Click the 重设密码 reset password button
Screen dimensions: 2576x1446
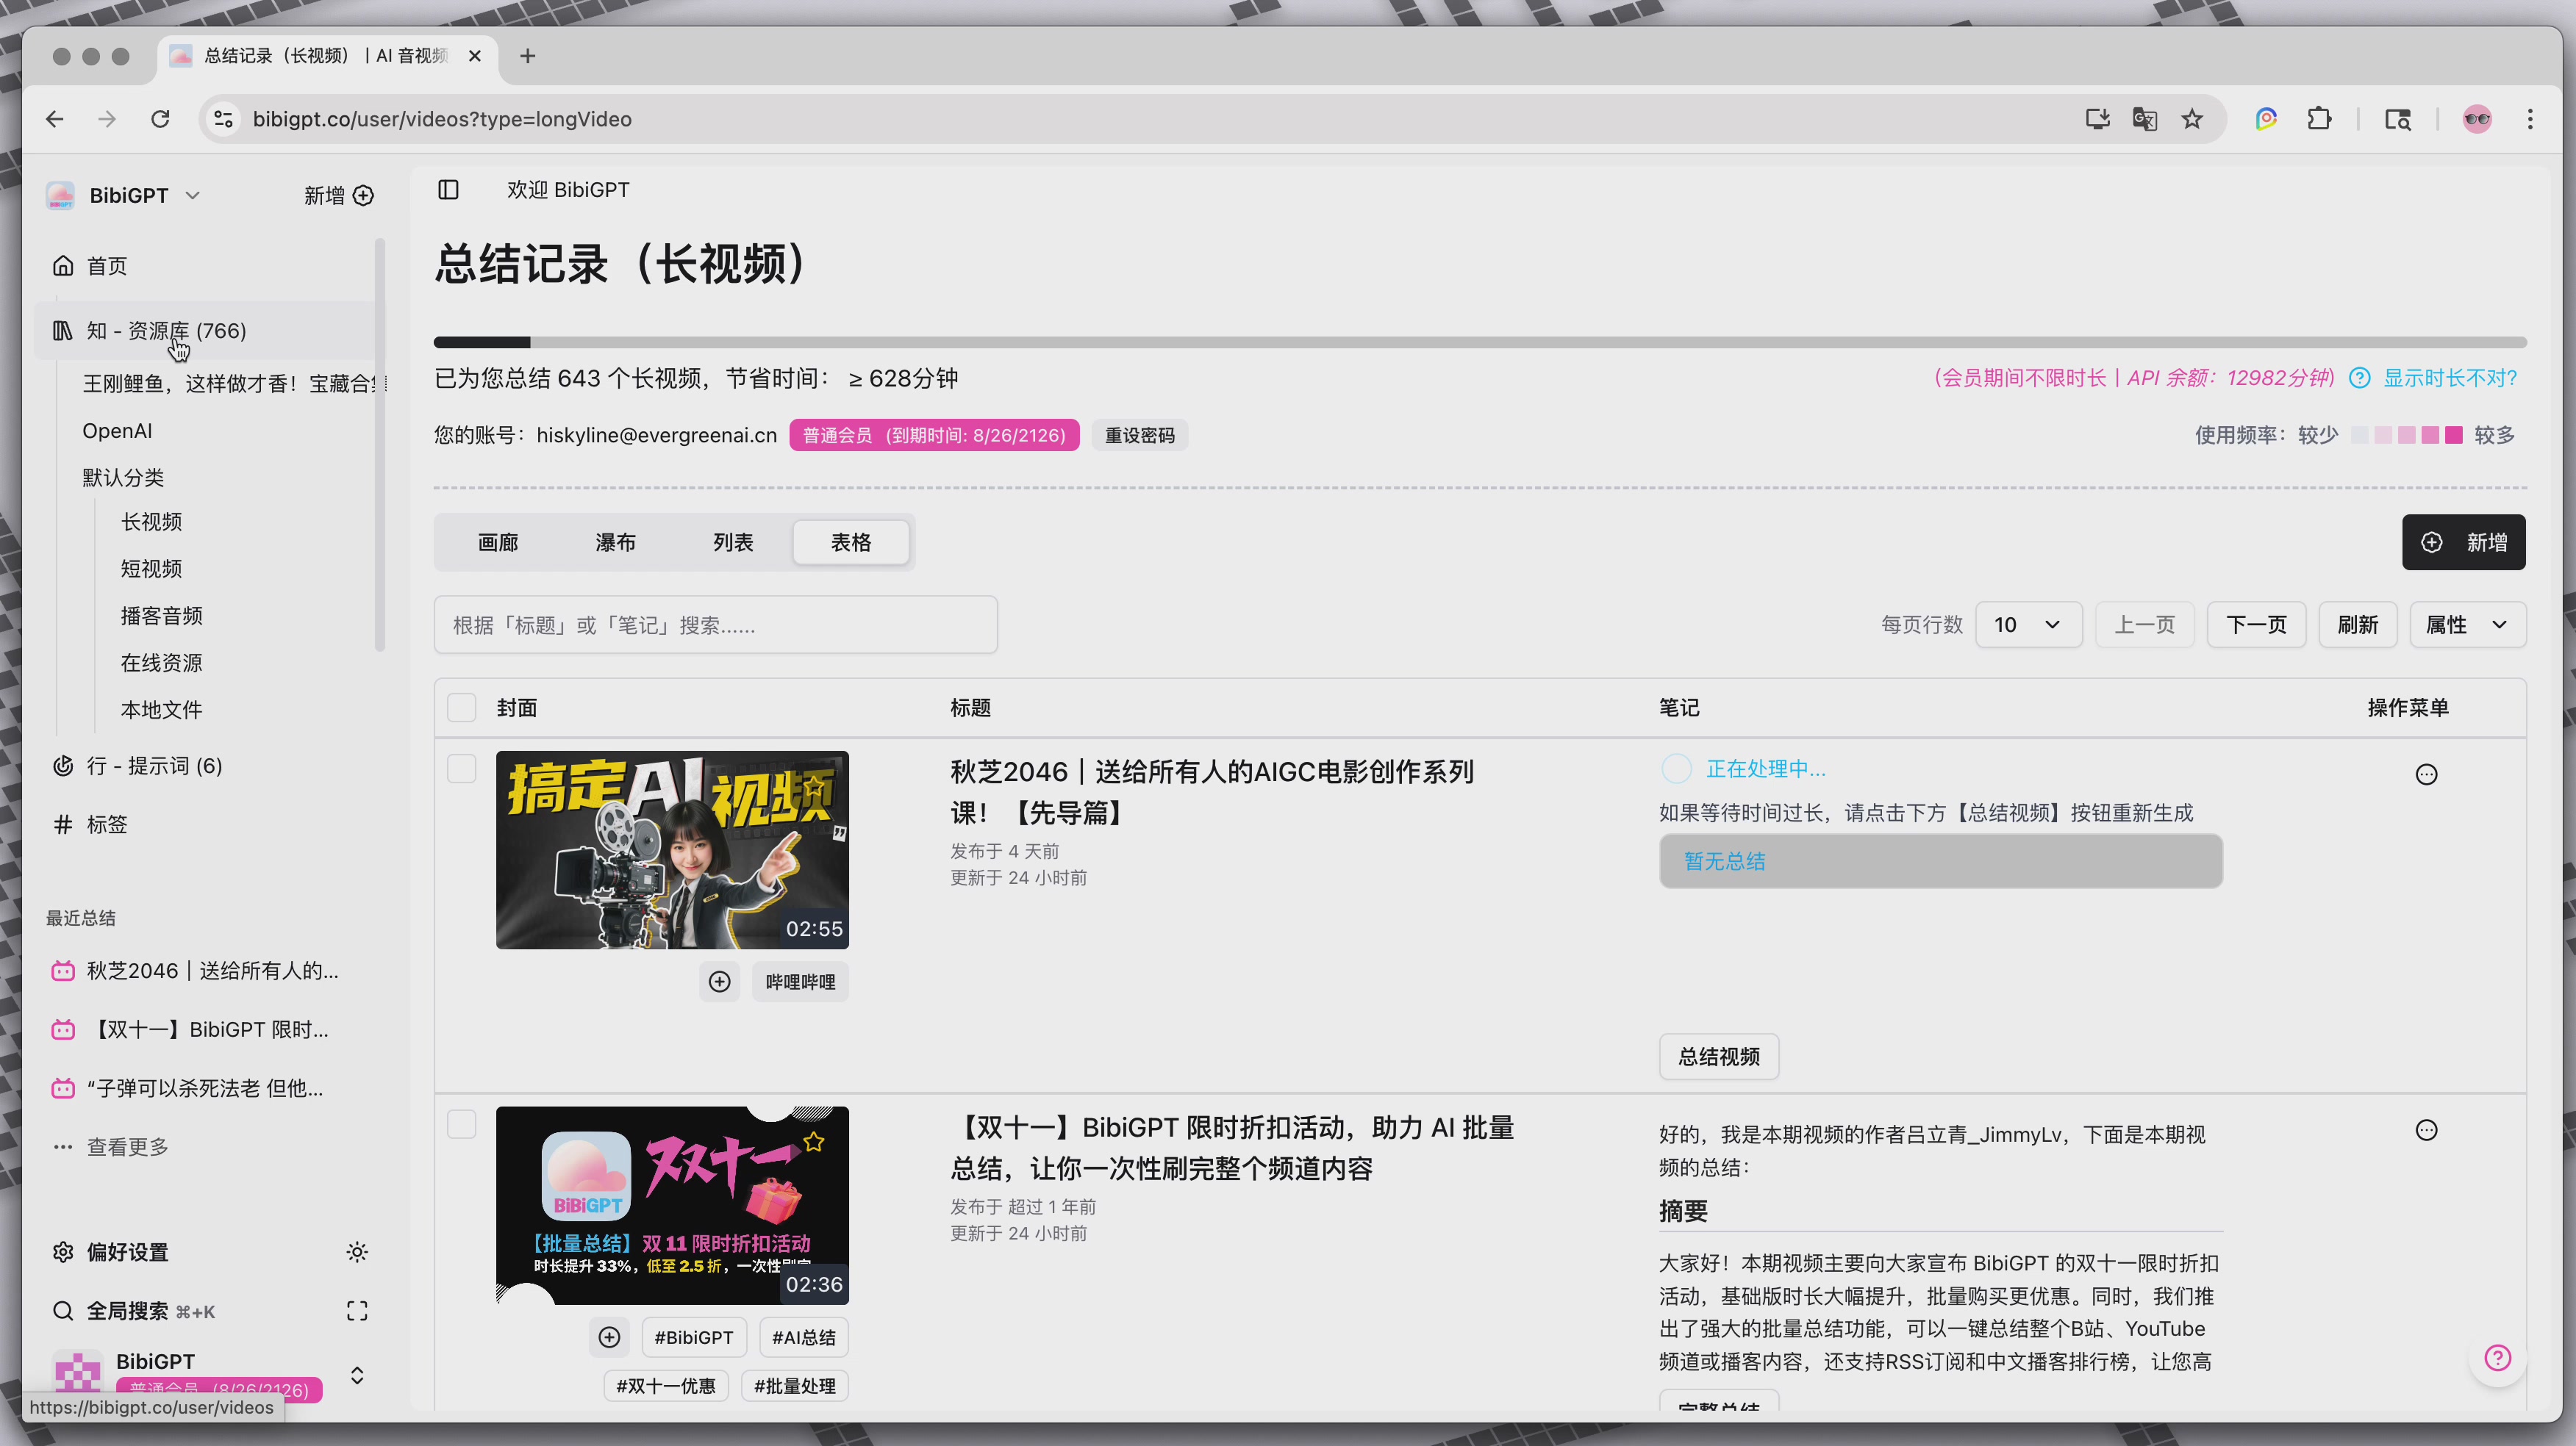point(1139,435)
